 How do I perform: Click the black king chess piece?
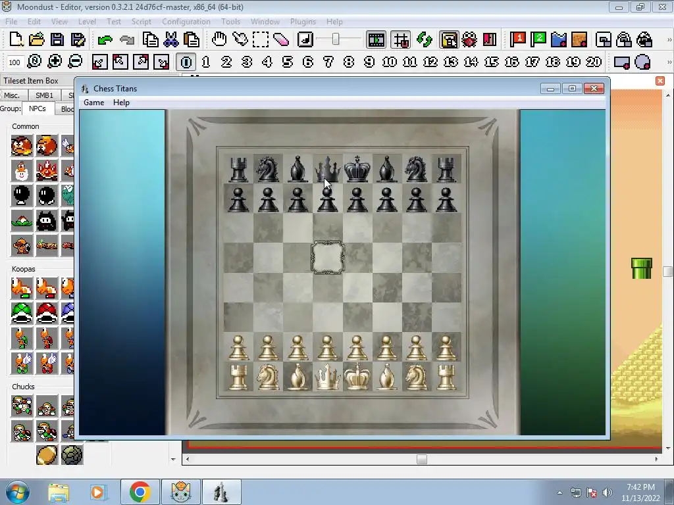point(357,169)
